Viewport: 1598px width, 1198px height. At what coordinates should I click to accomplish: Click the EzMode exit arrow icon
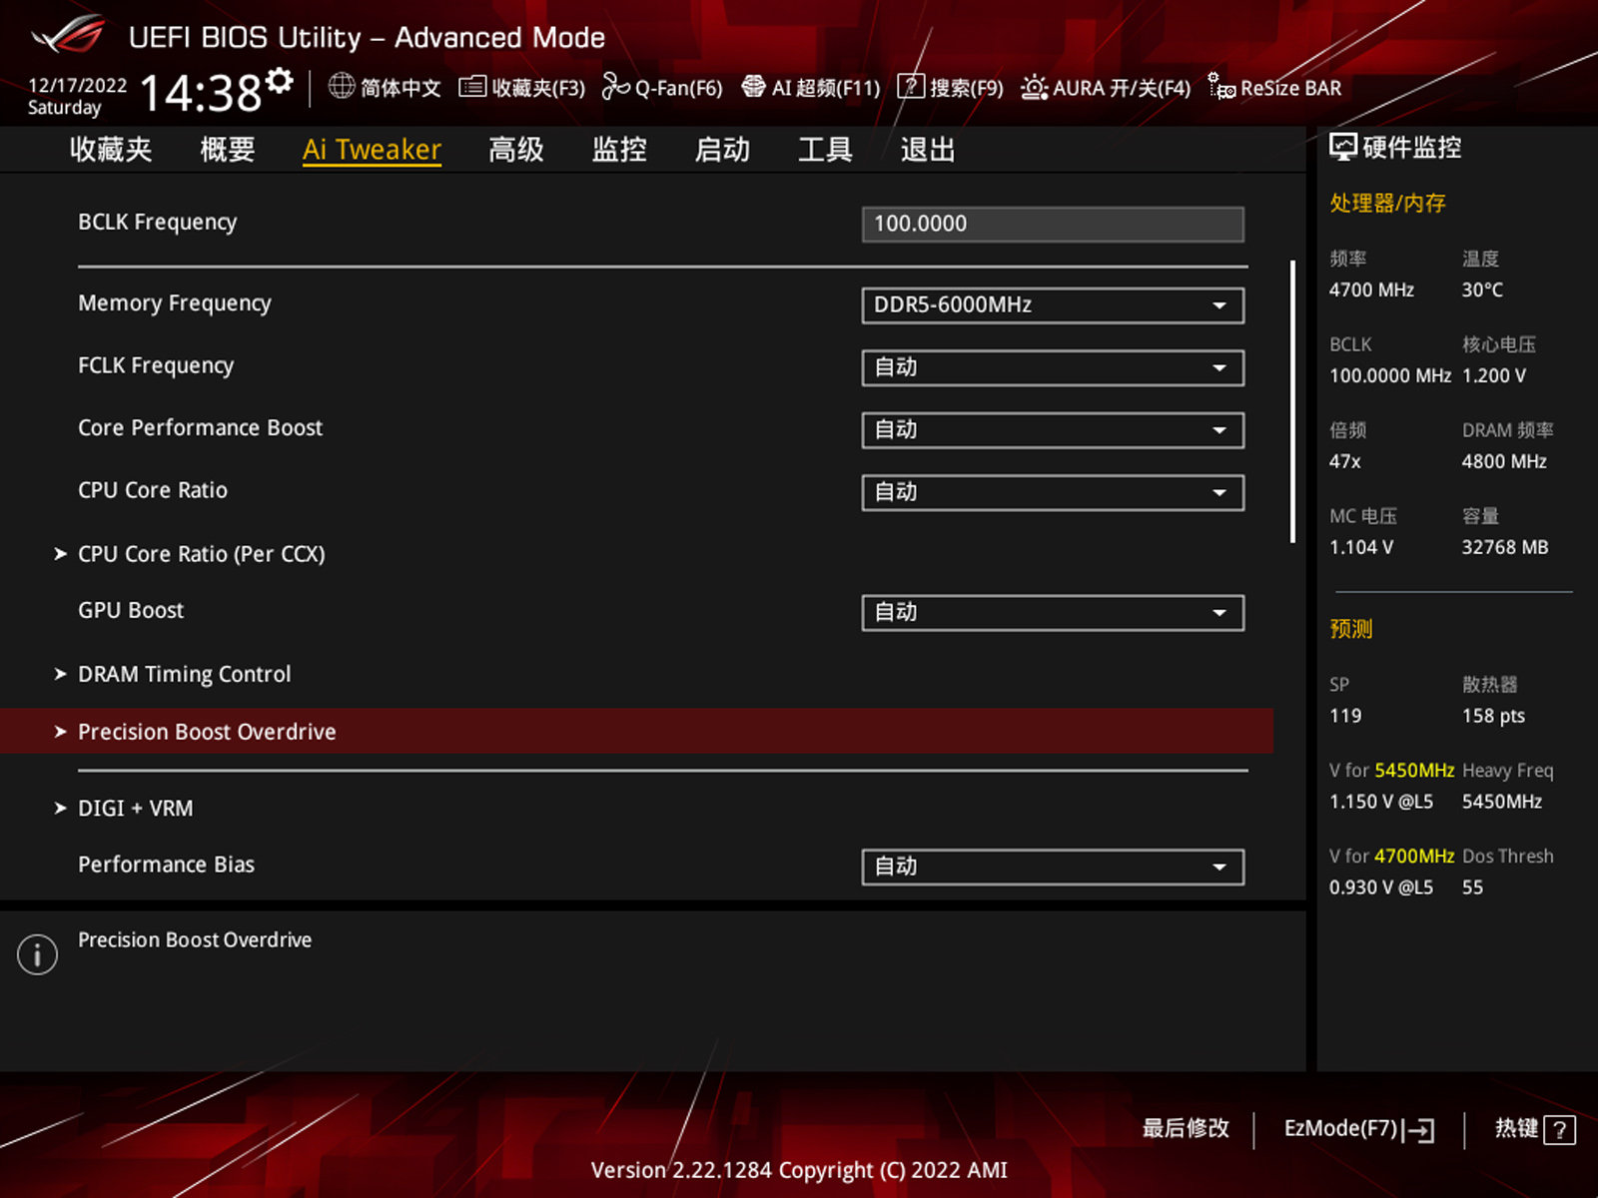click(x=1419, y=1130)
